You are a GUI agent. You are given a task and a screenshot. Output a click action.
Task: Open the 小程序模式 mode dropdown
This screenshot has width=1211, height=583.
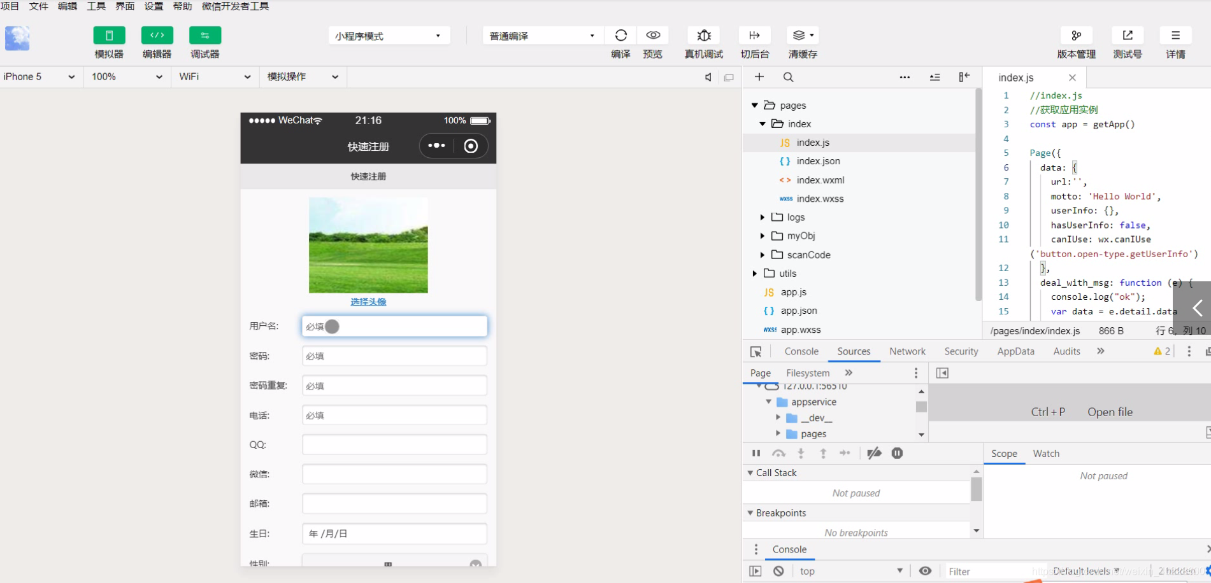(x=389, y=36)
